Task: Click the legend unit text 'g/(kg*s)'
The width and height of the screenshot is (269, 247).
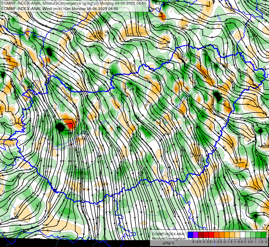Action: pyautogui.click(x=168, y=243)
